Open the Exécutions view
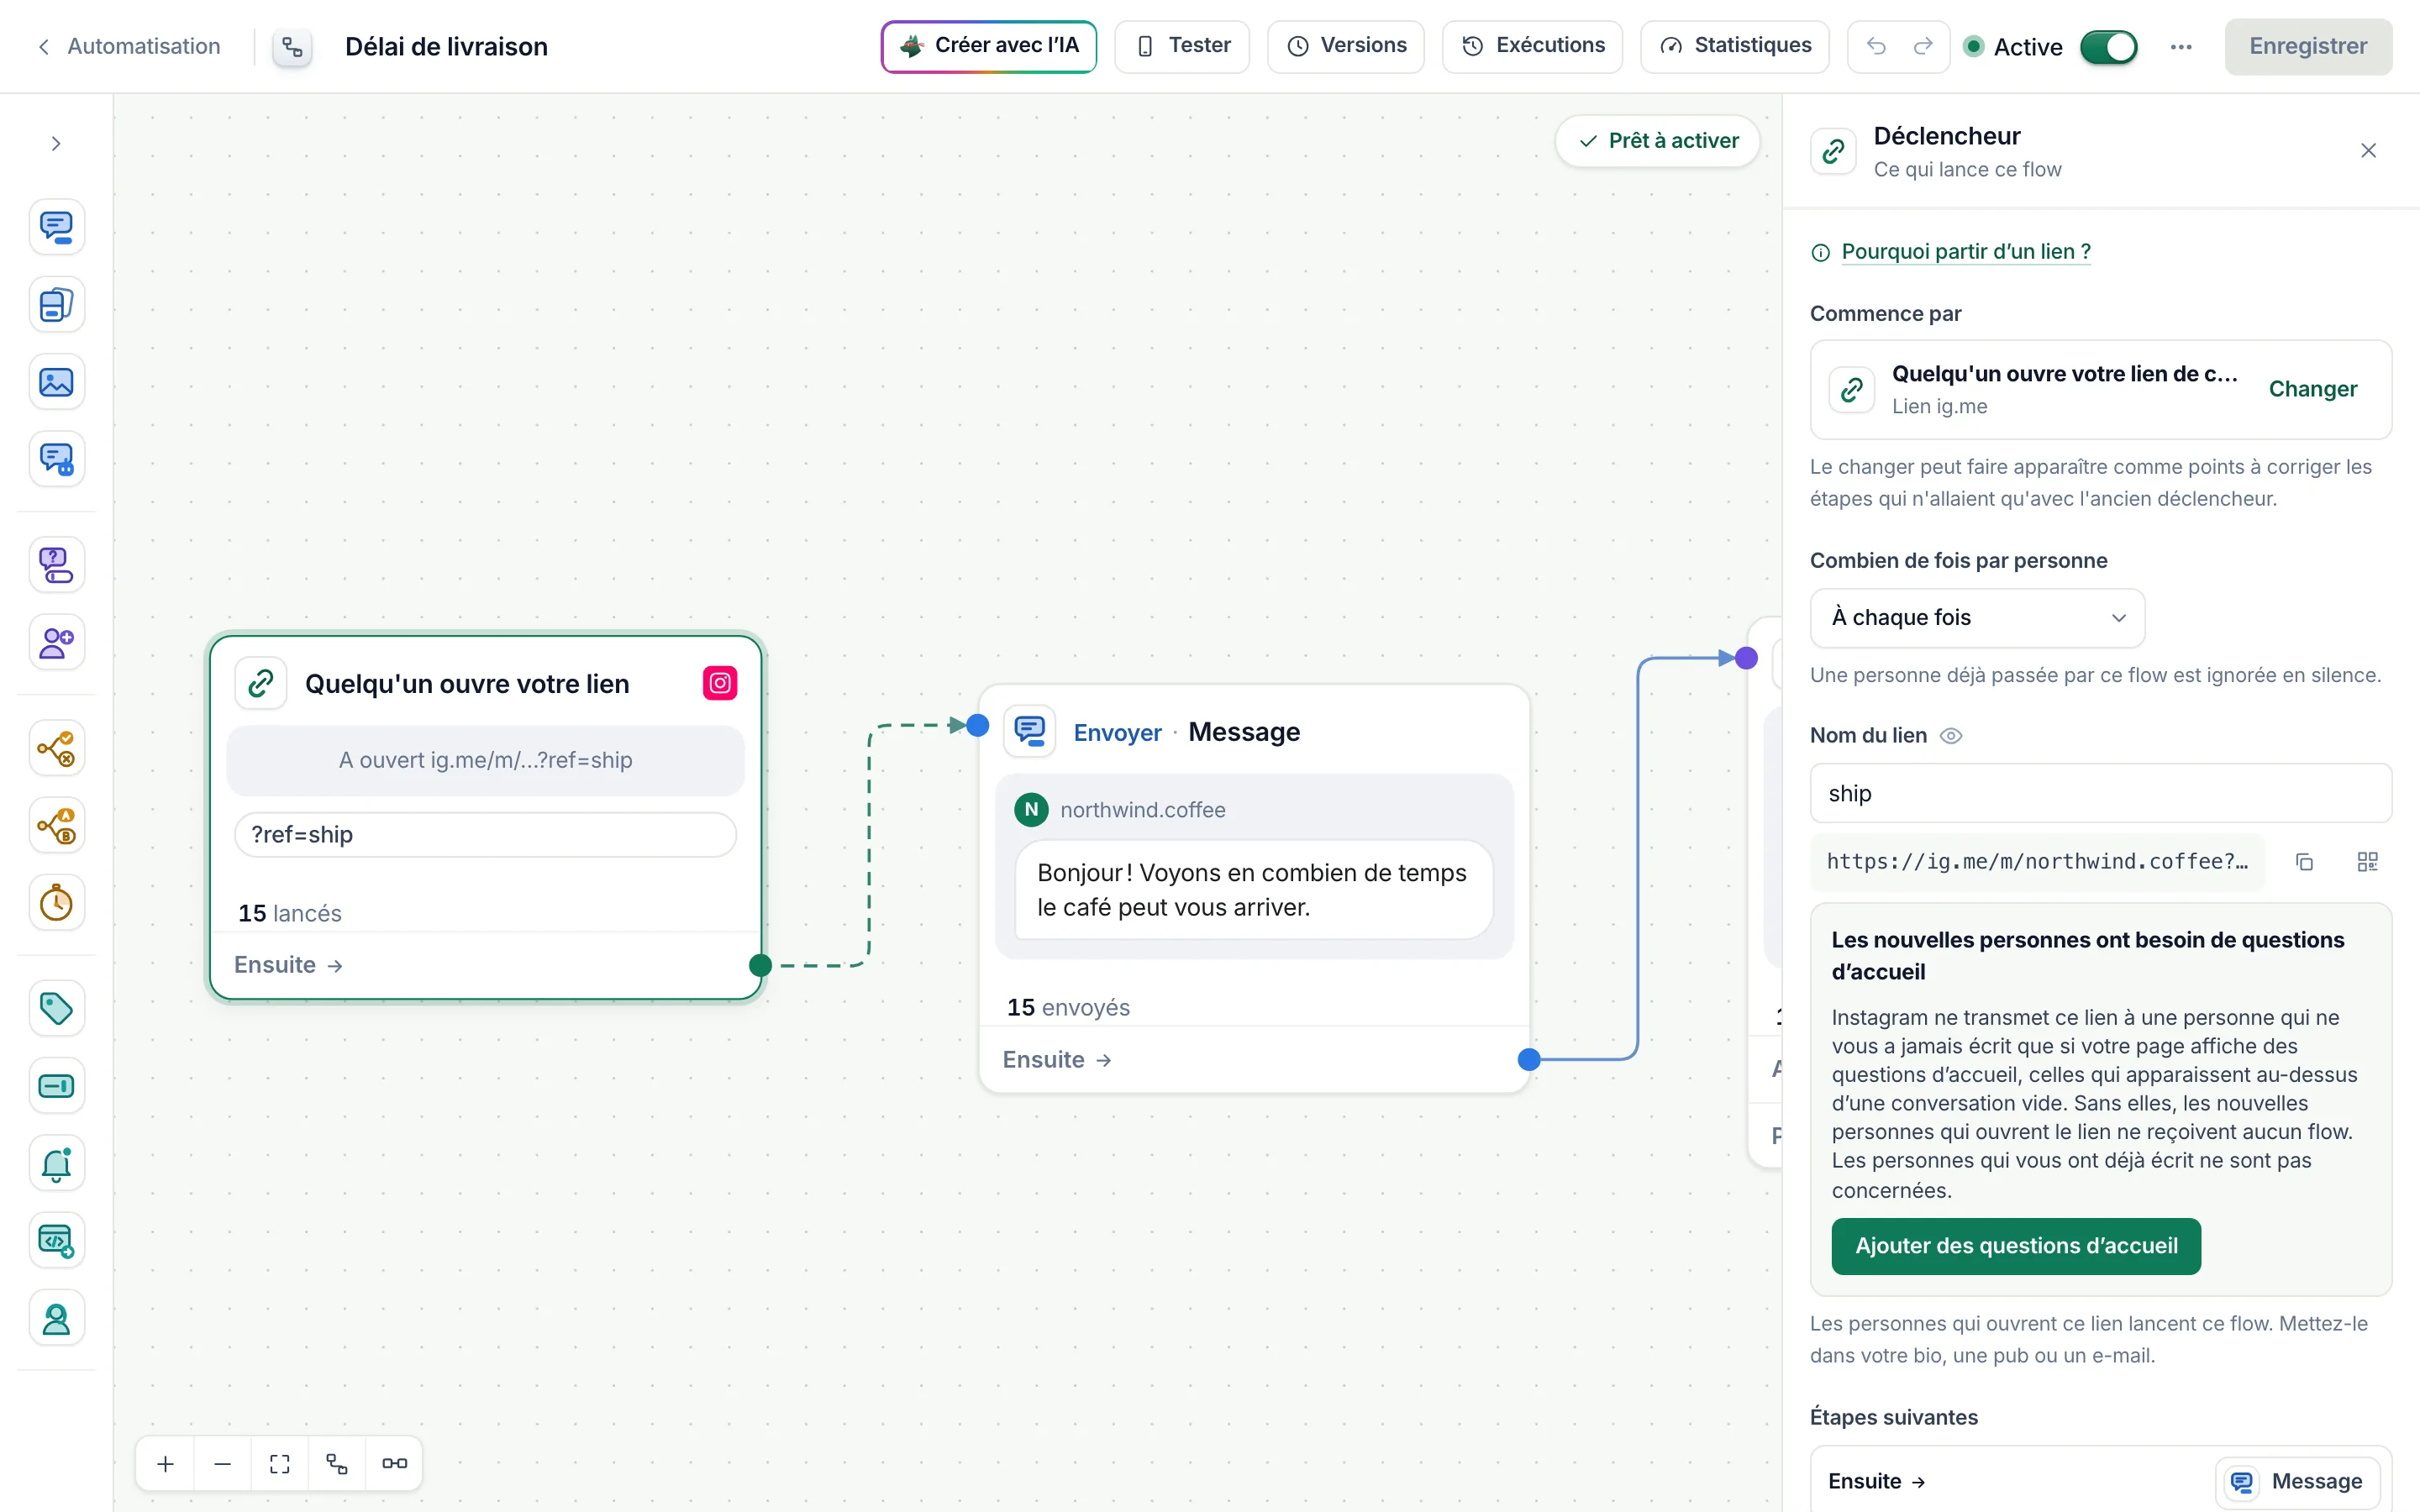Screen dimensions: 2420x1512 (x=1532, y=46)
